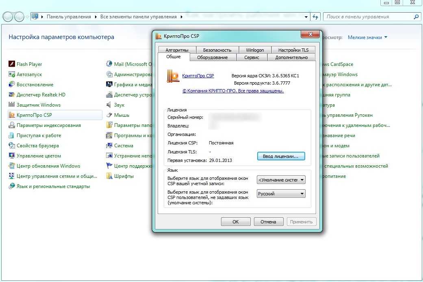This screenshot has width=423, height=282.
Task: Click the Шрифты folder icon
Action: coord(109,176)
